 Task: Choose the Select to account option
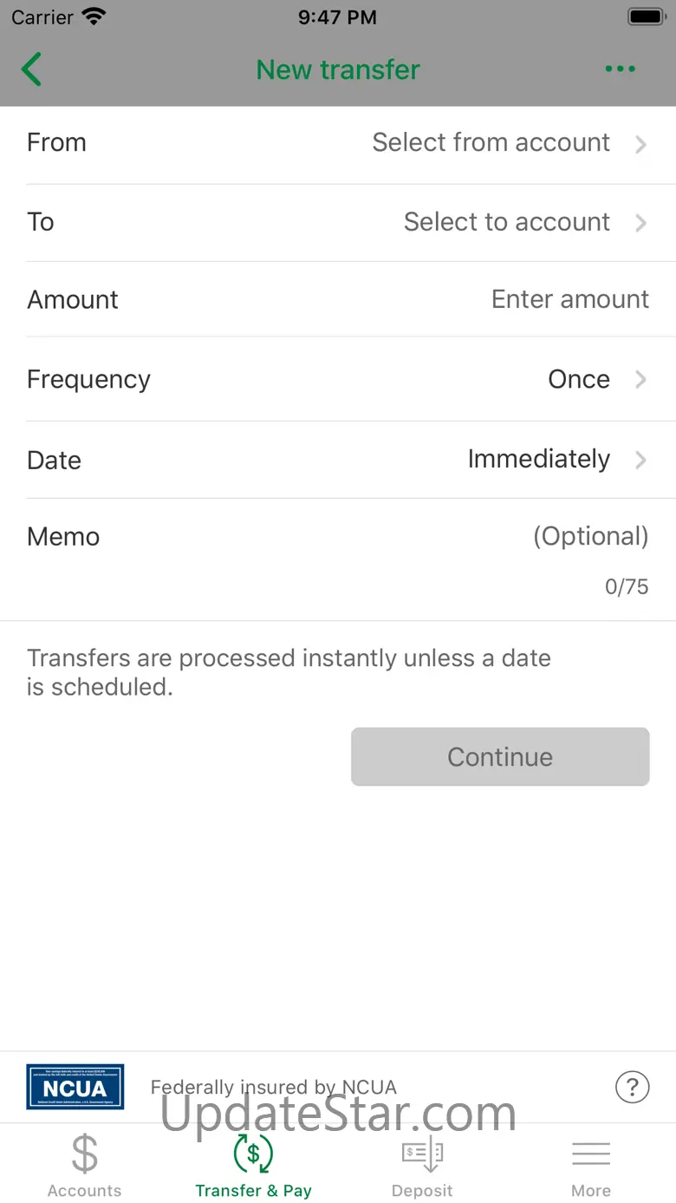(506, 222)
